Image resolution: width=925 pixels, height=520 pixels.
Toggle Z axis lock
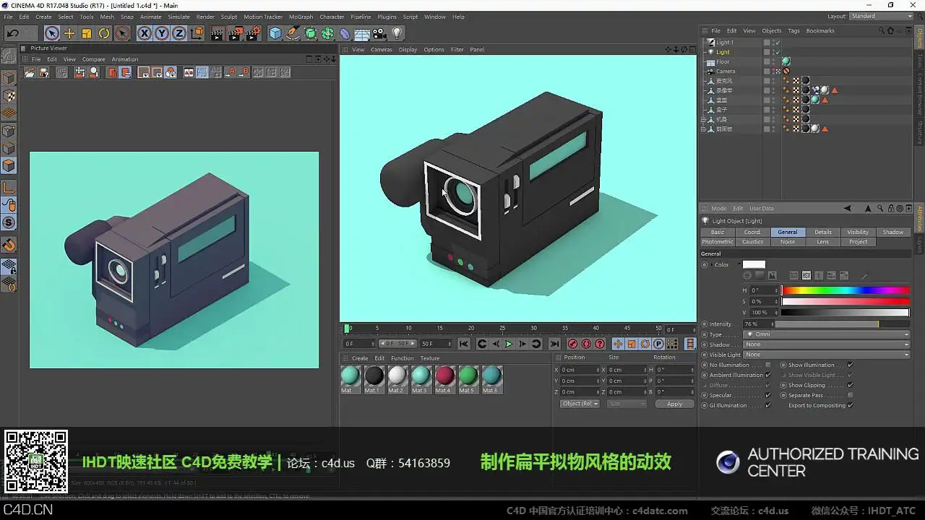click(x=178, y=33)
